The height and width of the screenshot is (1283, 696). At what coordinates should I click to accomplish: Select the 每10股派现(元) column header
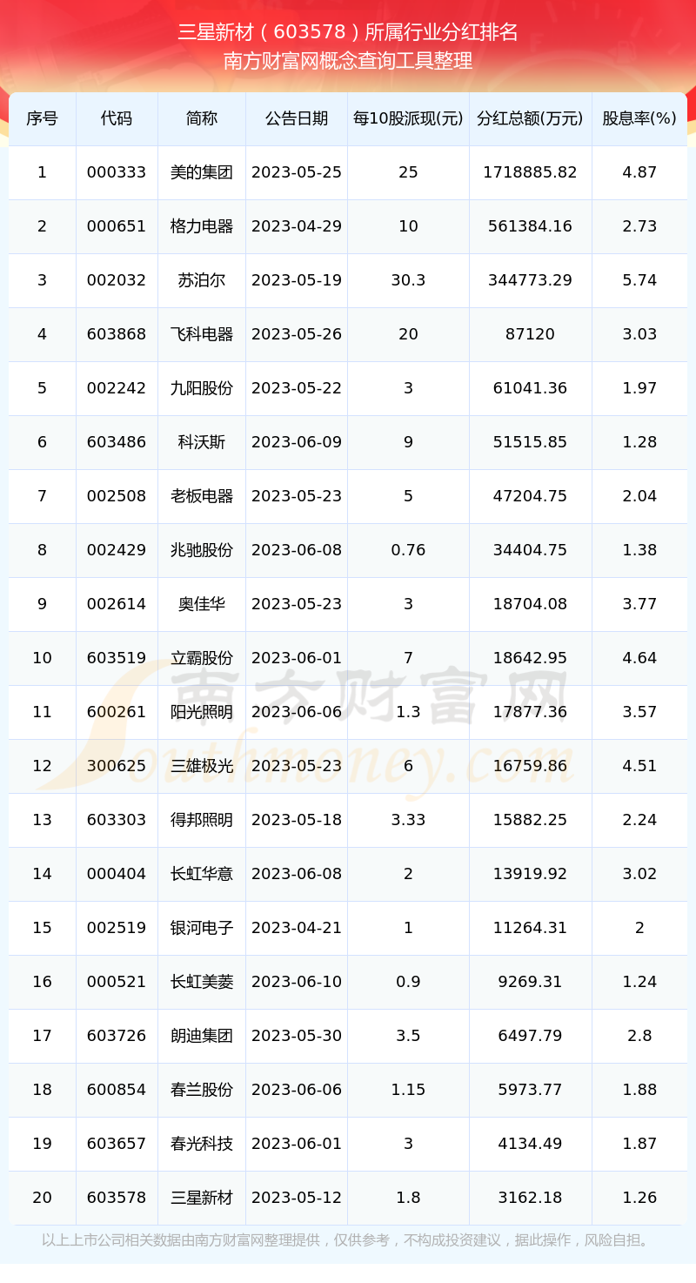[x=408, y=118]
